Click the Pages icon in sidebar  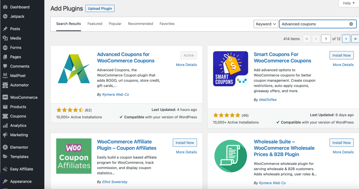coord(5,57)
